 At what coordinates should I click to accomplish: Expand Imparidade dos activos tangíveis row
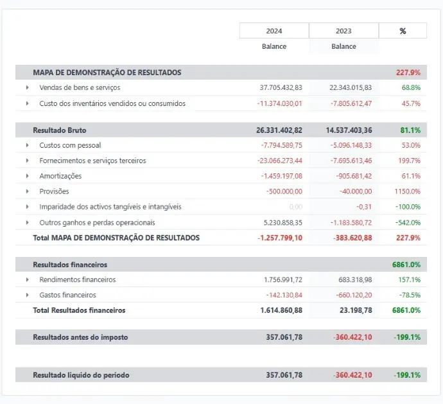coord(27,207)
